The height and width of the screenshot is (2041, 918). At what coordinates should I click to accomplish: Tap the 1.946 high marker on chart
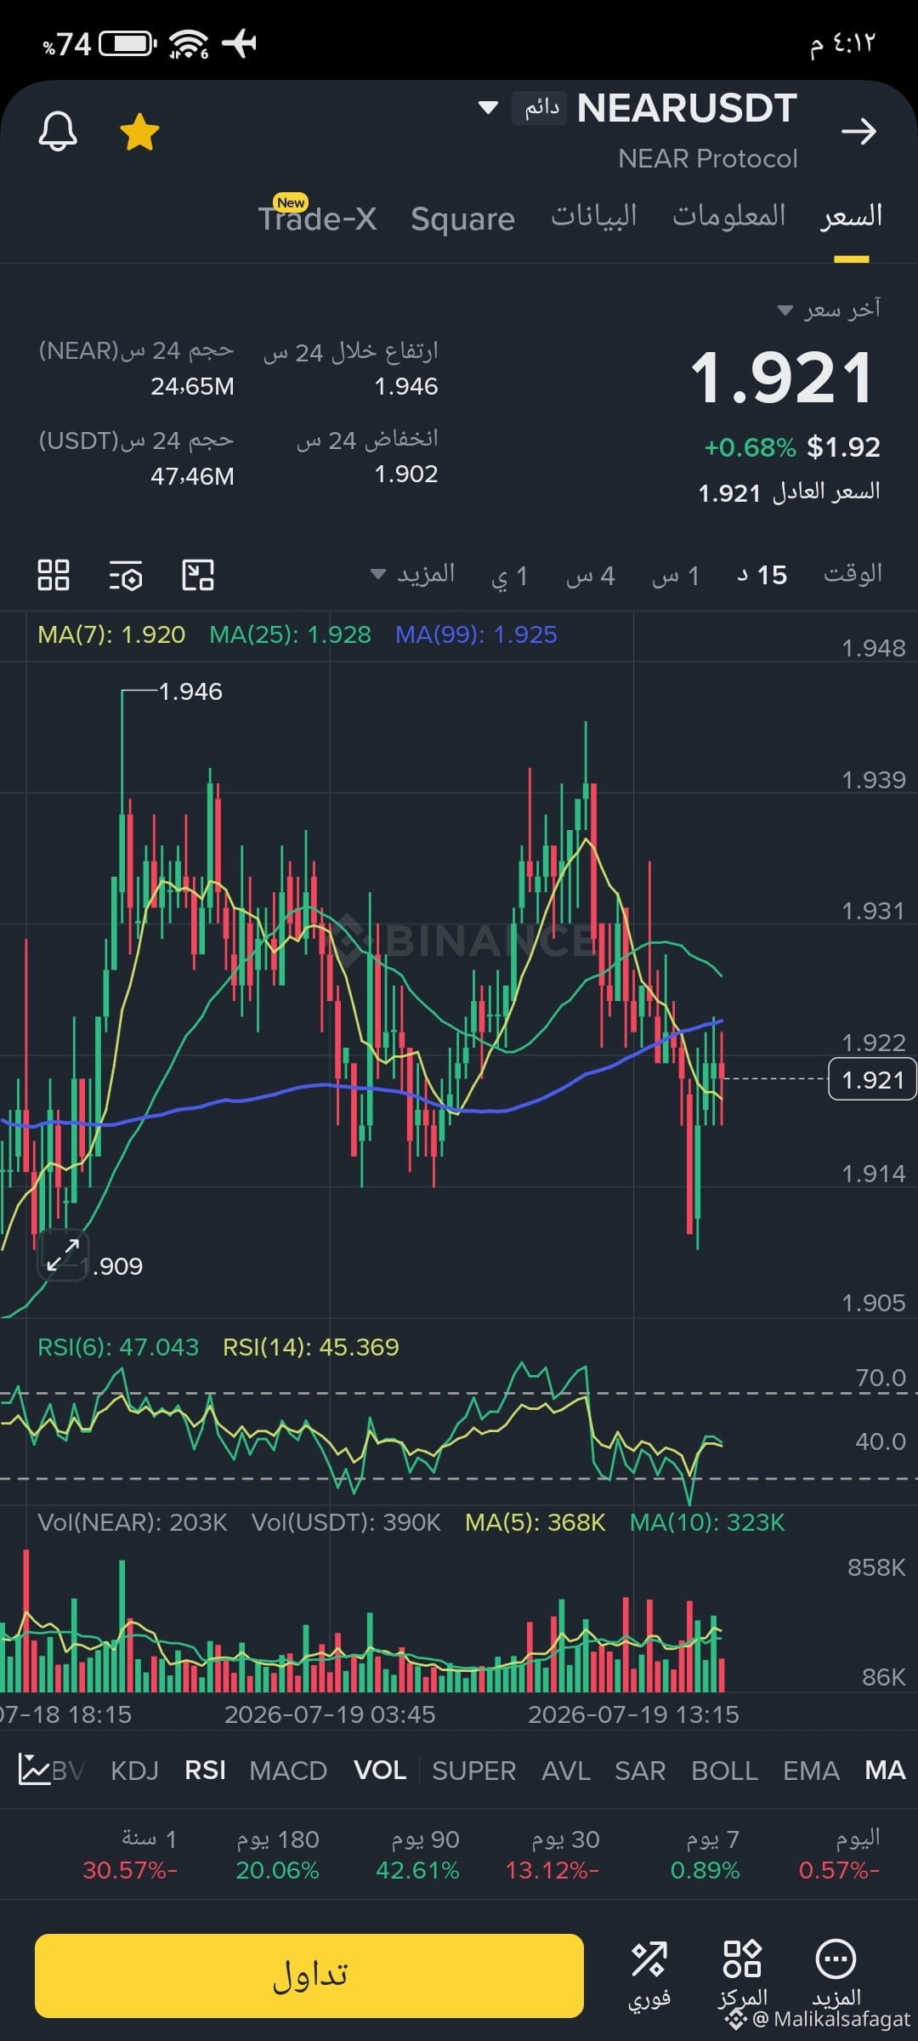pyautogui.click(x=190, y=691)
